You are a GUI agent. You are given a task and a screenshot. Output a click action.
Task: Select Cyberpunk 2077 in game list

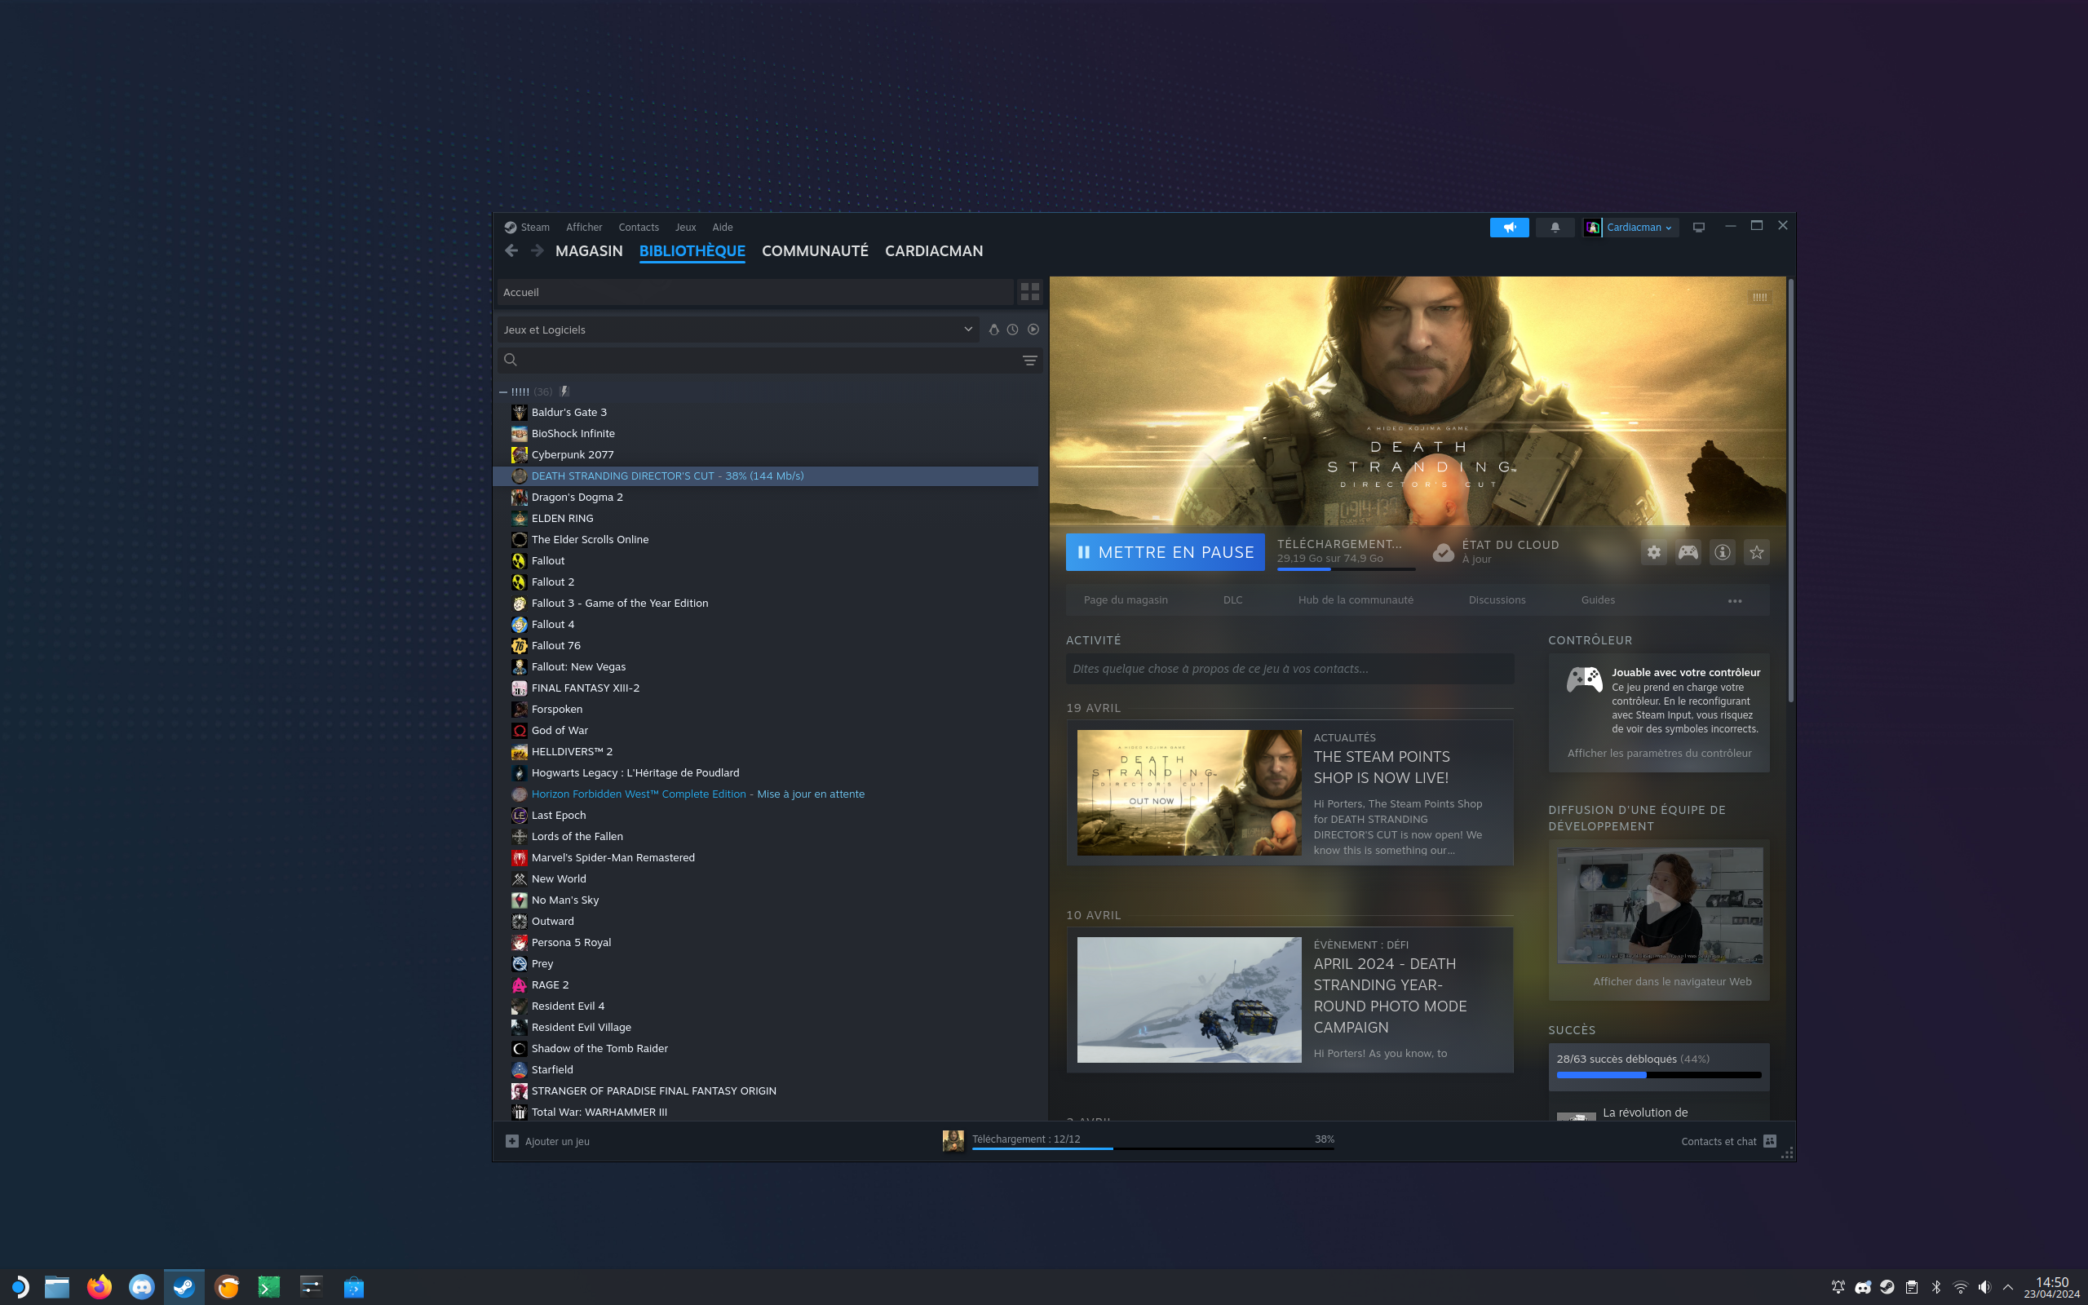pos(572,455)
